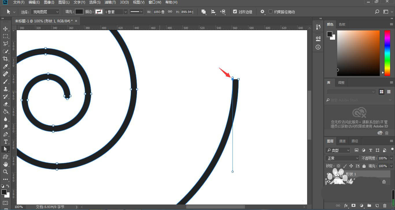Select the Rectangular Marquee tool
This screenshot has height=210, width=395.
point(5,36)
